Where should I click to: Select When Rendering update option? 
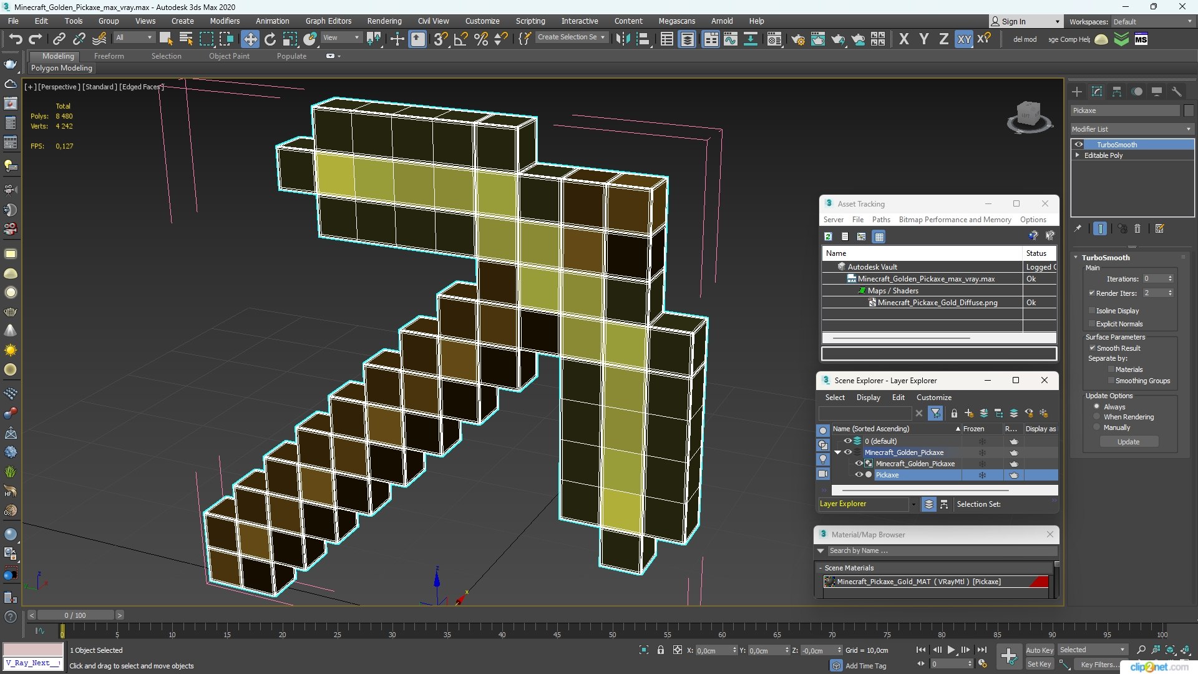pos(1097,417)
